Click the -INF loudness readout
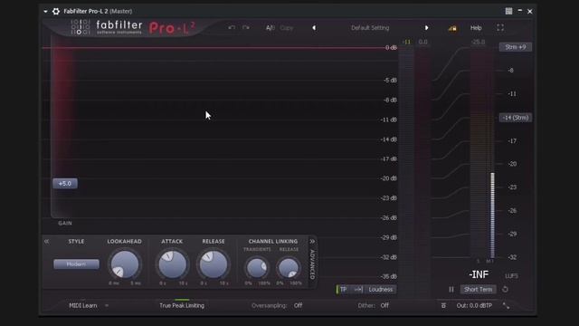The image size is (579, 326). pyautogui.click(x=479, y=274)
